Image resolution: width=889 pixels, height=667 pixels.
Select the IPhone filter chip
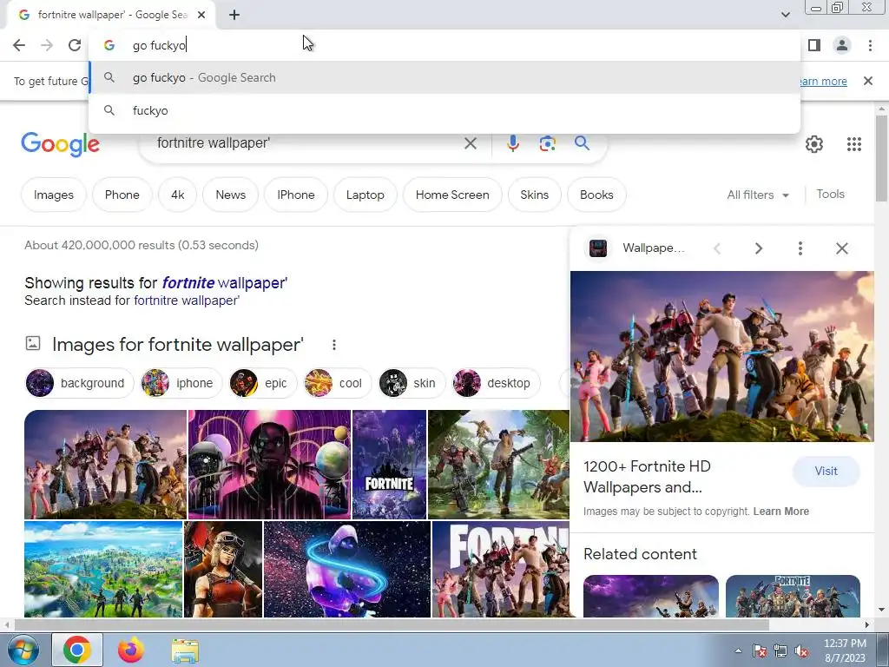295,195
